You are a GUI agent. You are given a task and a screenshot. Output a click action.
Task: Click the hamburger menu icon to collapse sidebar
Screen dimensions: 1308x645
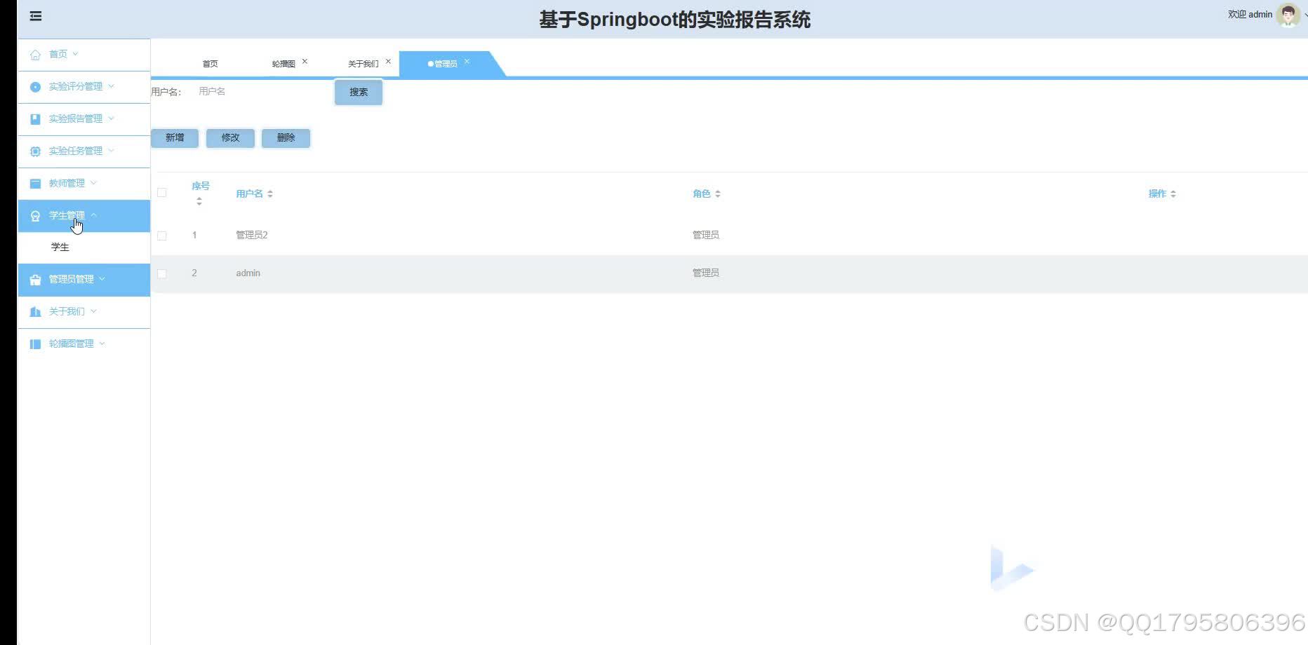pyautogui.click(x=35, y=15)
